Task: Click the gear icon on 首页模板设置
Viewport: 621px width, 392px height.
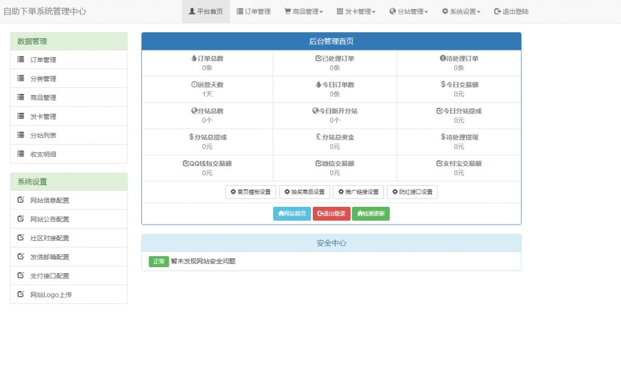Action: tap(233, 192)
